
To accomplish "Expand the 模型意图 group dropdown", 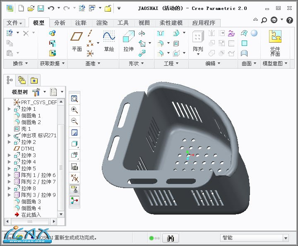I will coord(275,63).
